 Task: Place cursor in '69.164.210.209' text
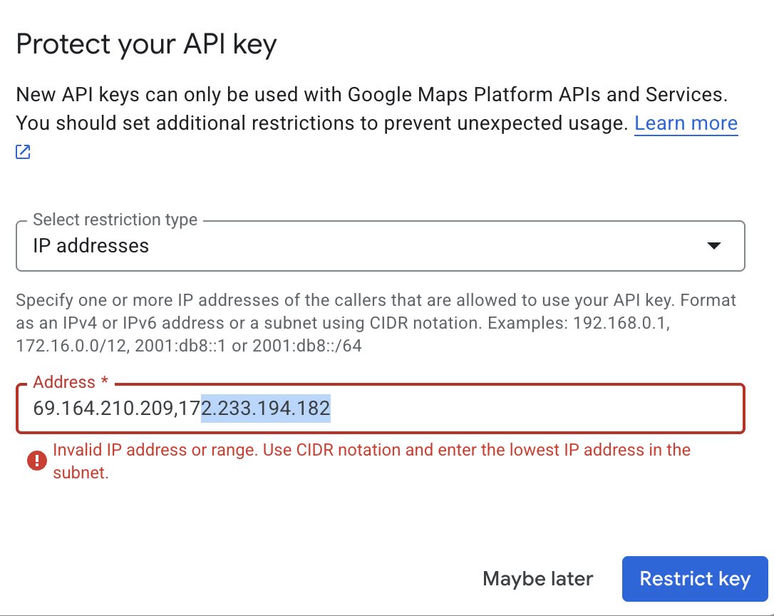(103, 409)
